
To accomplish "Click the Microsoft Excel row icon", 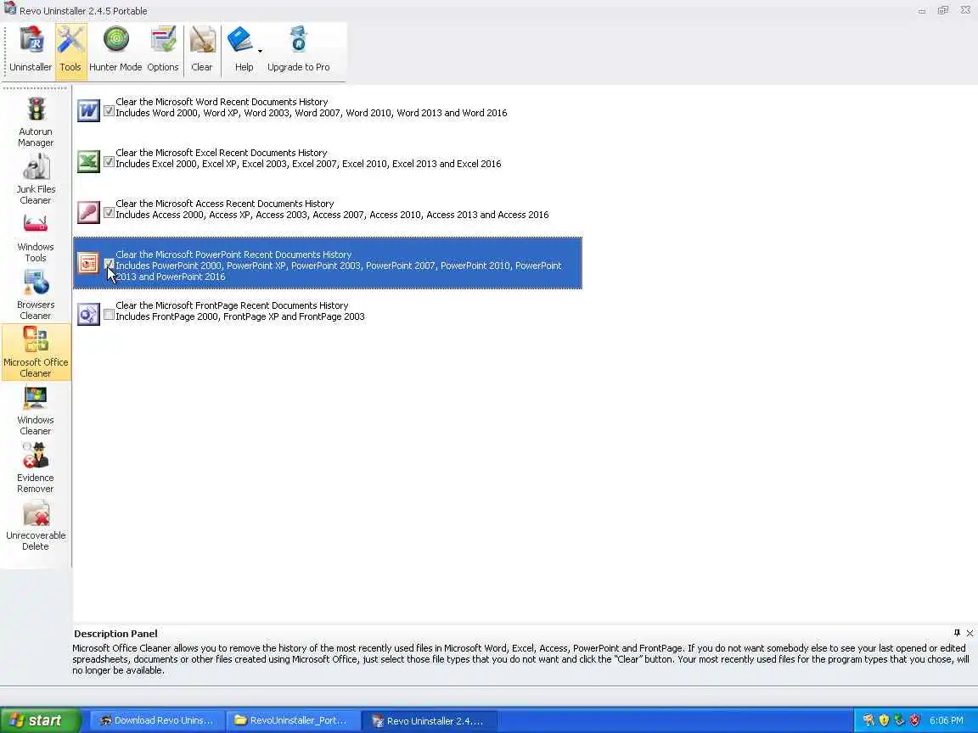I will tap(88, 161).
